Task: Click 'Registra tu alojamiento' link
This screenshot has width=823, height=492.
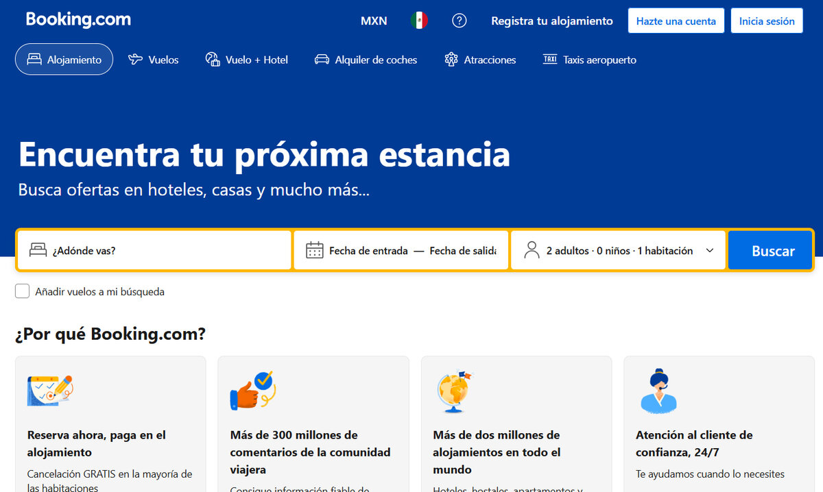Action: click(551, 21)
